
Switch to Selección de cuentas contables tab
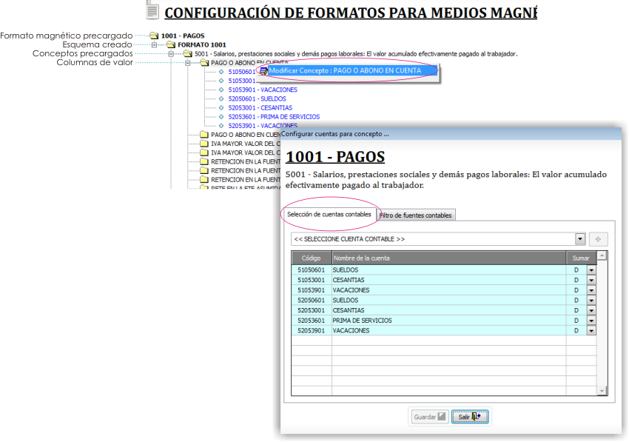coord(329,215)
